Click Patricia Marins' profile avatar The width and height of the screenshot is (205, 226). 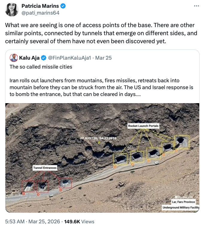click(x=12, y=10)
